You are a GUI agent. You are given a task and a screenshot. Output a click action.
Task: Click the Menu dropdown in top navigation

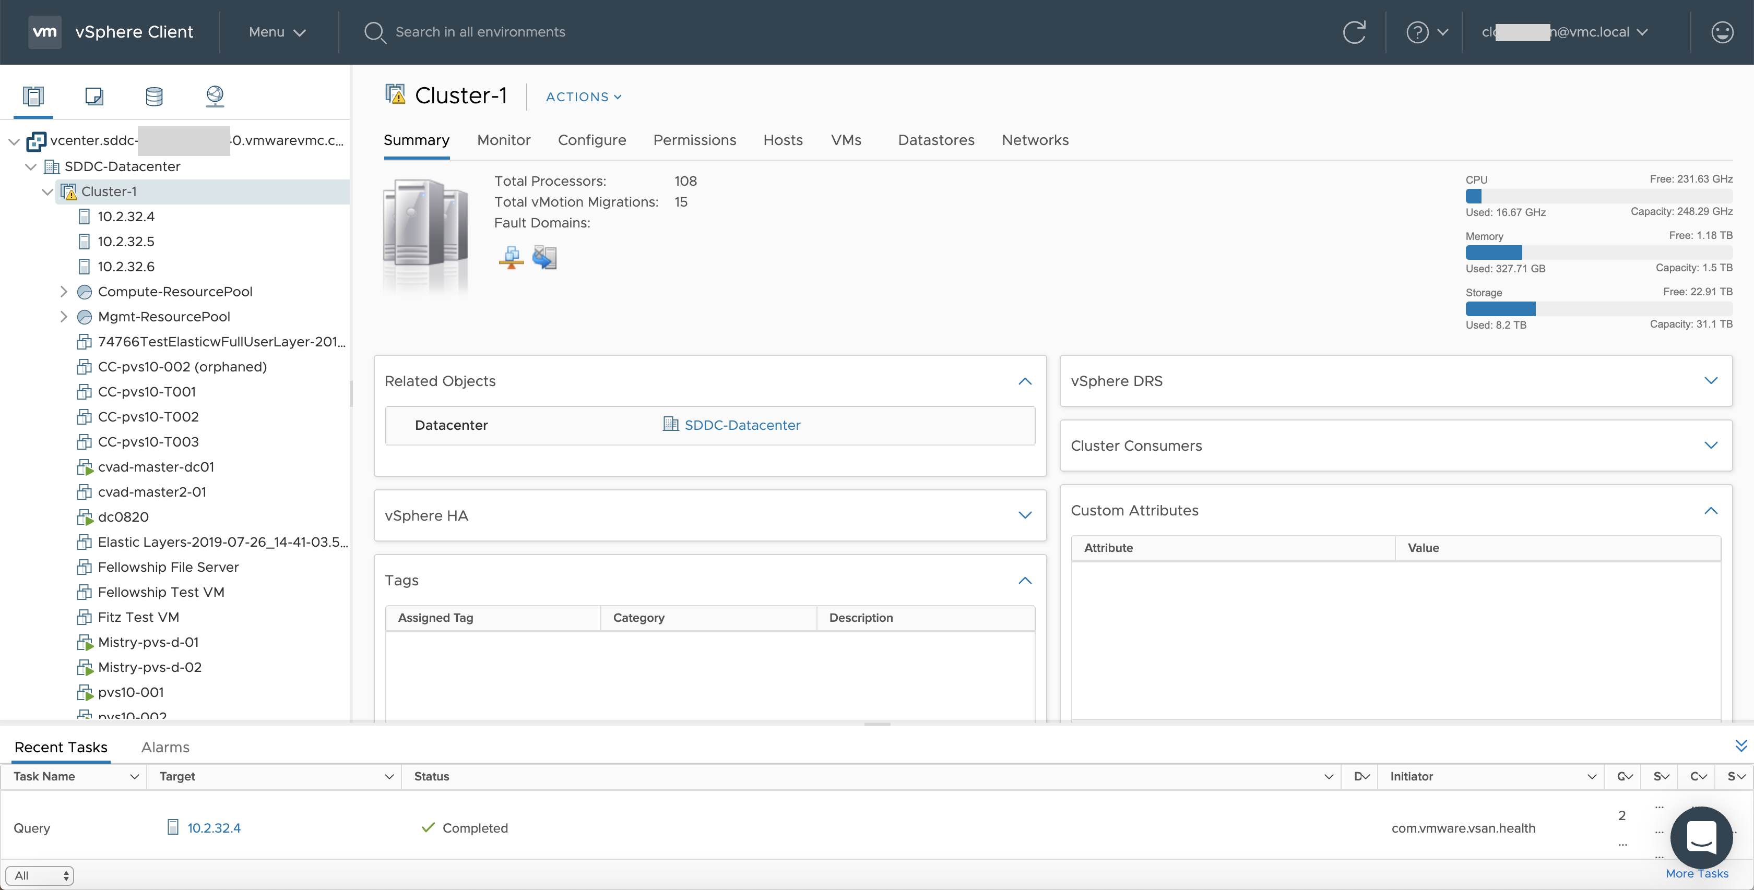point(276,31)
